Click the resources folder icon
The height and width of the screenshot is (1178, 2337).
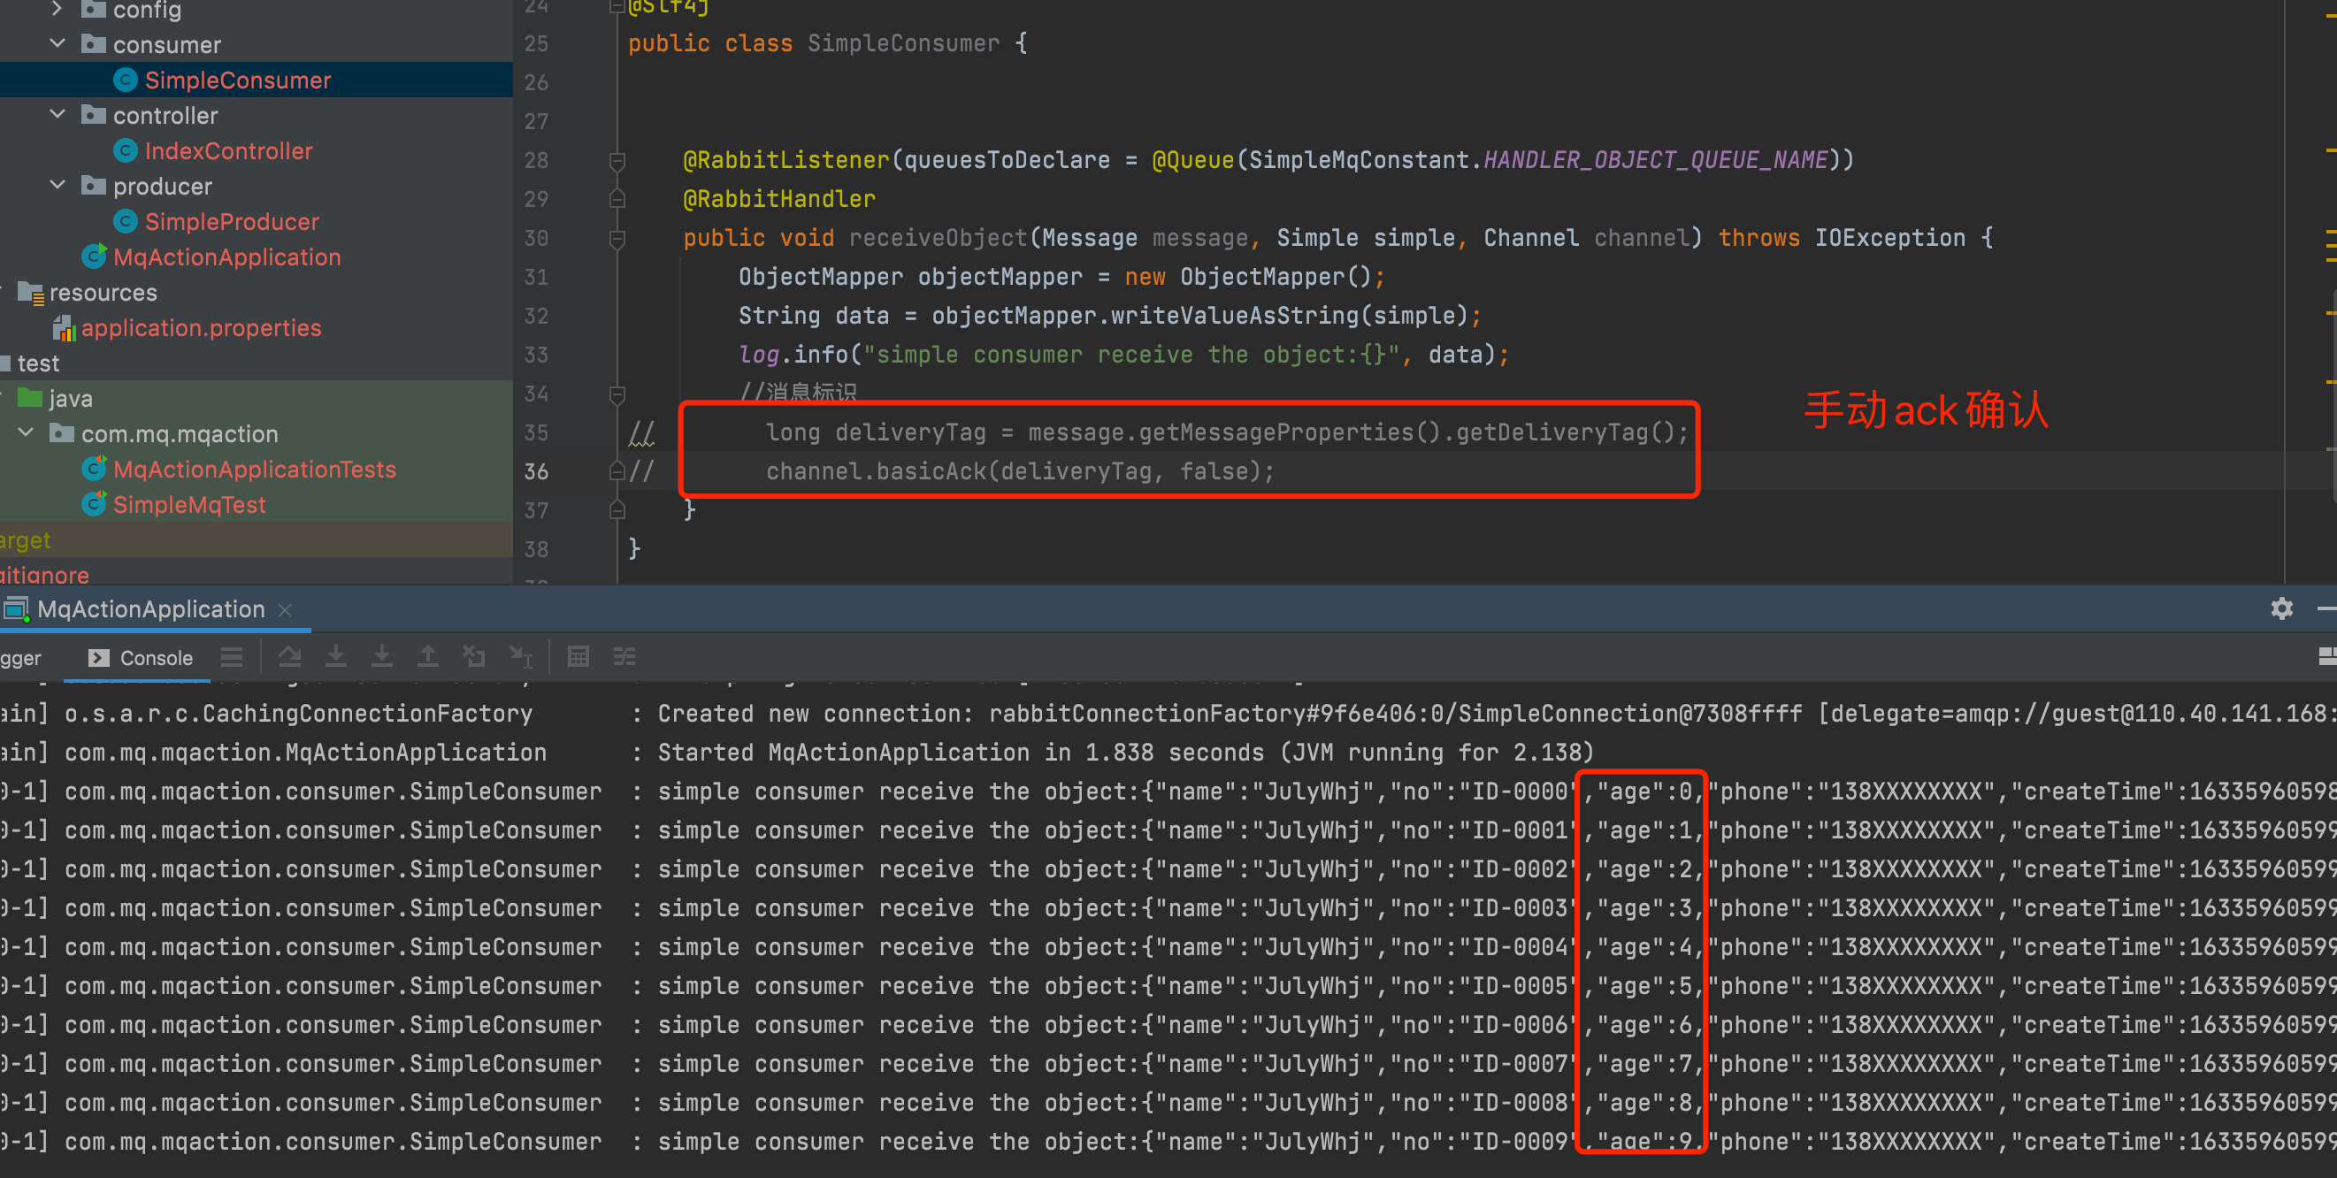pos(31,293)
